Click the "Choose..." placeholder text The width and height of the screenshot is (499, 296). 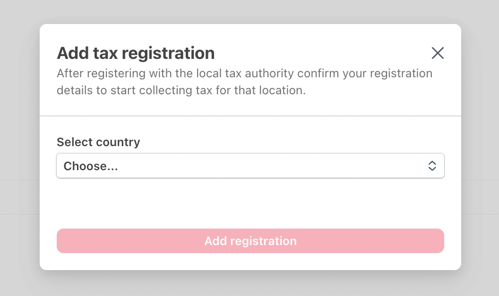(x=91, y=166)
